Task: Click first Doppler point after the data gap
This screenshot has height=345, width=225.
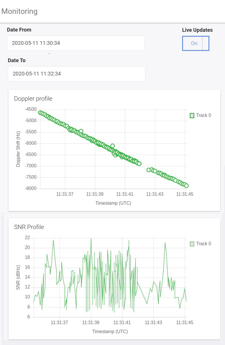Action: (x=149, y=170)
